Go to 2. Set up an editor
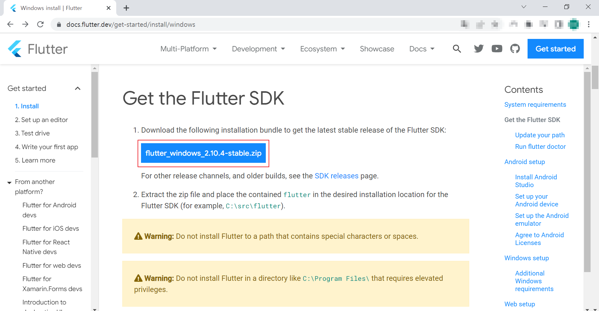The width and height of the screenshot is (599, 311). [41, 120]
